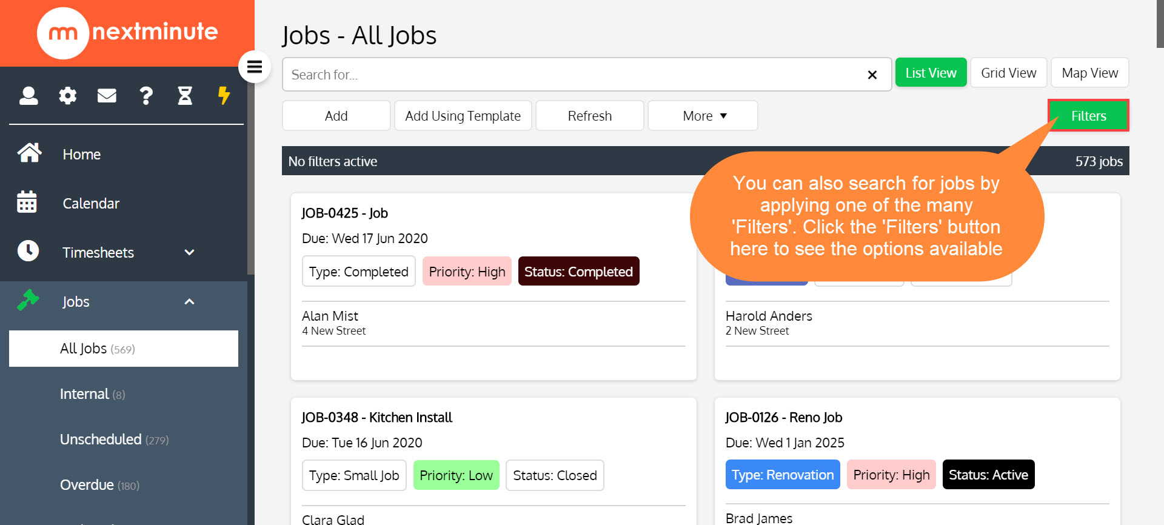The width and height of the screenshot is (1164, 525).
Task: Open Calendar from sidebar menu
Action: (x=91, y=204)
